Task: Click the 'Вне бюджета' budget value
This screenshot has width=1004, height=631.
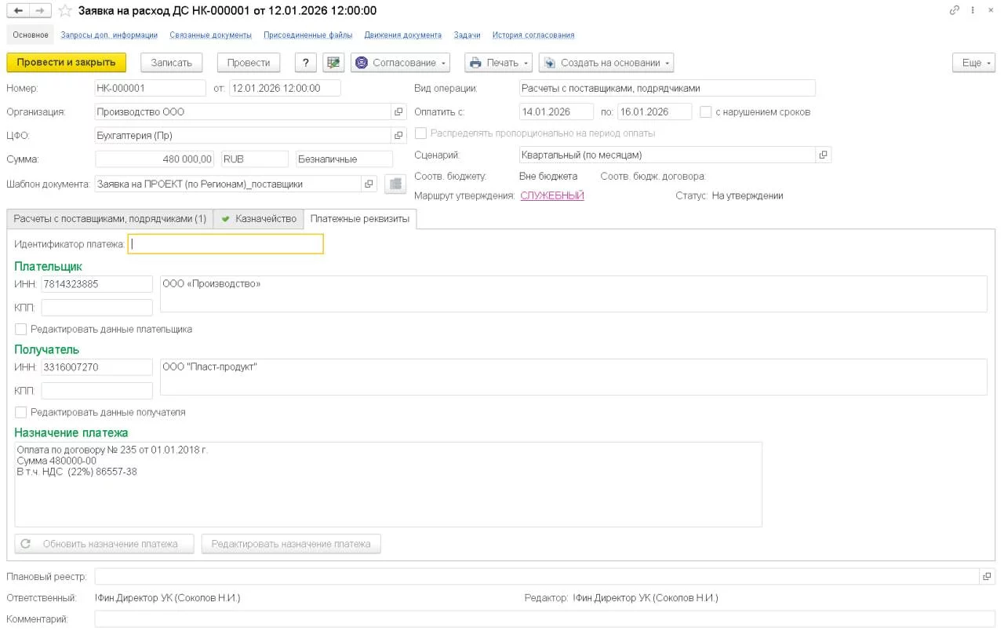Action: 548,177
